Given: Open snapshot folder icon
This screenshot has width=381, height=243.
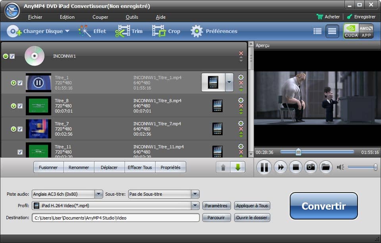Looking at the screenshot, I should click(x=325, y=167).
